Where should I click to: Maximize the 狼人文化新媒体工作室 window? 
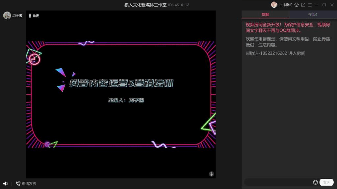pos(324,5)
